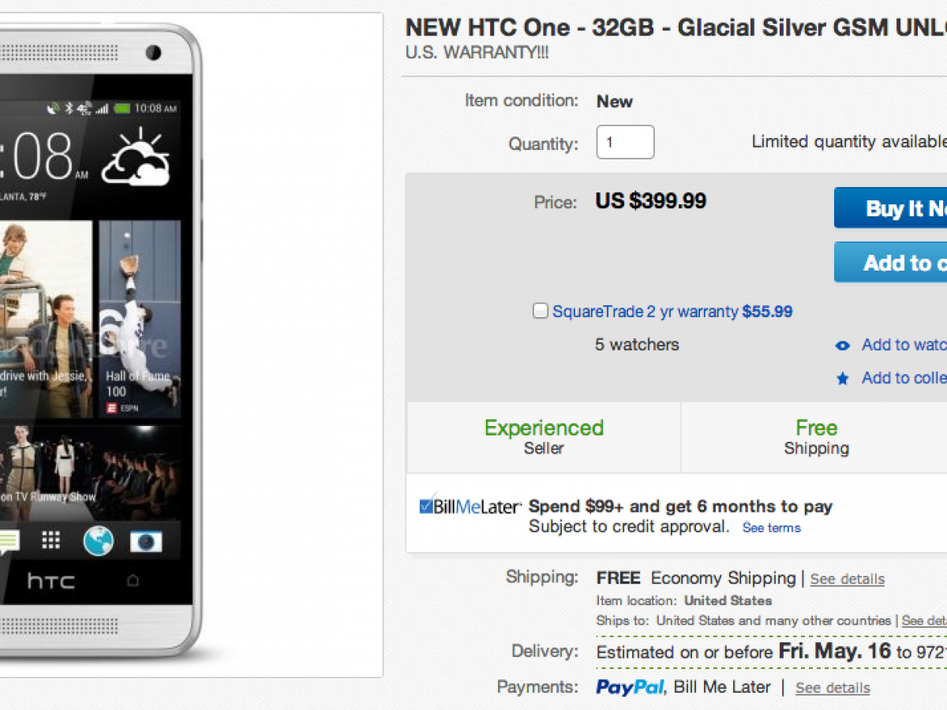Open the SquareTrade 2 yr warranty link
Image resolution: width=947 pixels, height=710 pixels.
point(645,312)
